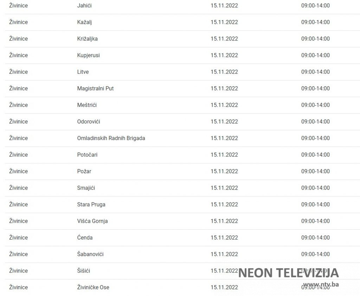360x296 pixels.
Task: Select the Odorovići street entry
Action: tap(89, 121)
